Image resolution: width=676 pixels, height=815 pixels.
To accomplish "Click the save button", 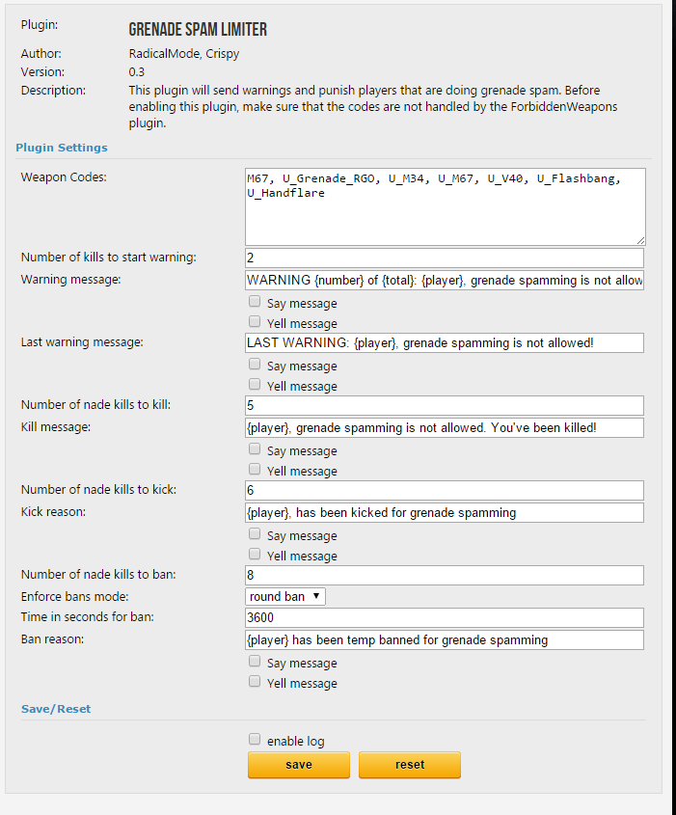I will [298, 765].
